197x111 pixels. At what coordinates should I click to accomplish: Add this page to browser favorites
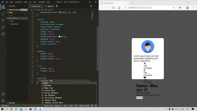point(174,8)
